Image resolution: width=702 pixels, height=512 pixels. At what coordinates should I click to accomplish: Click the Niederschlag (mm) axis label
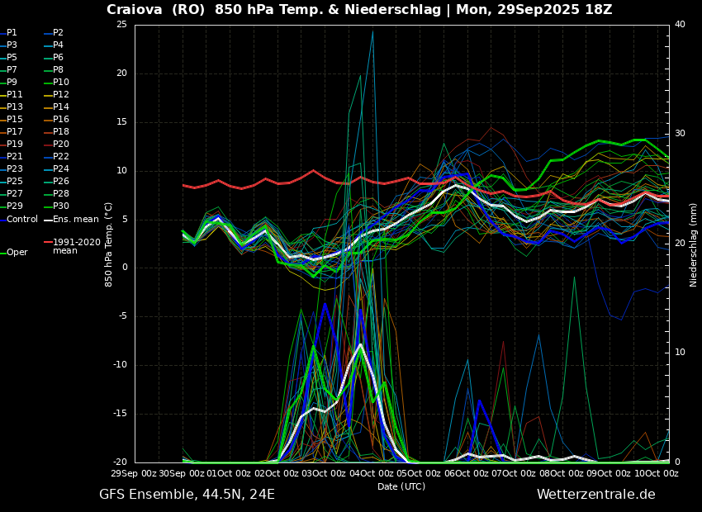click(694, 244)
